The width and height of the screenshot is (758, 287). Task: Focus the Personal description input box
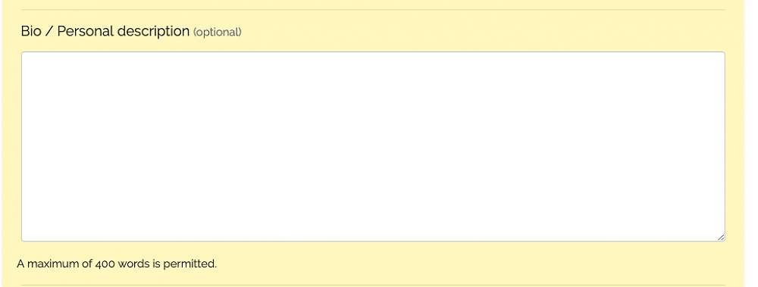tap(373, 146)
